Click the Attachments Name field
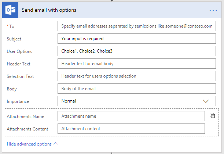This screenshot has height=154, width=224. coord(131,116)
